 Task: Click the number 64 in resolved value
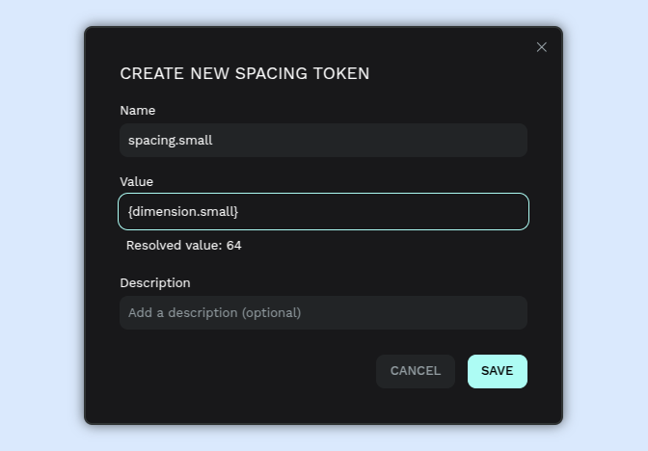coord(233,246)
